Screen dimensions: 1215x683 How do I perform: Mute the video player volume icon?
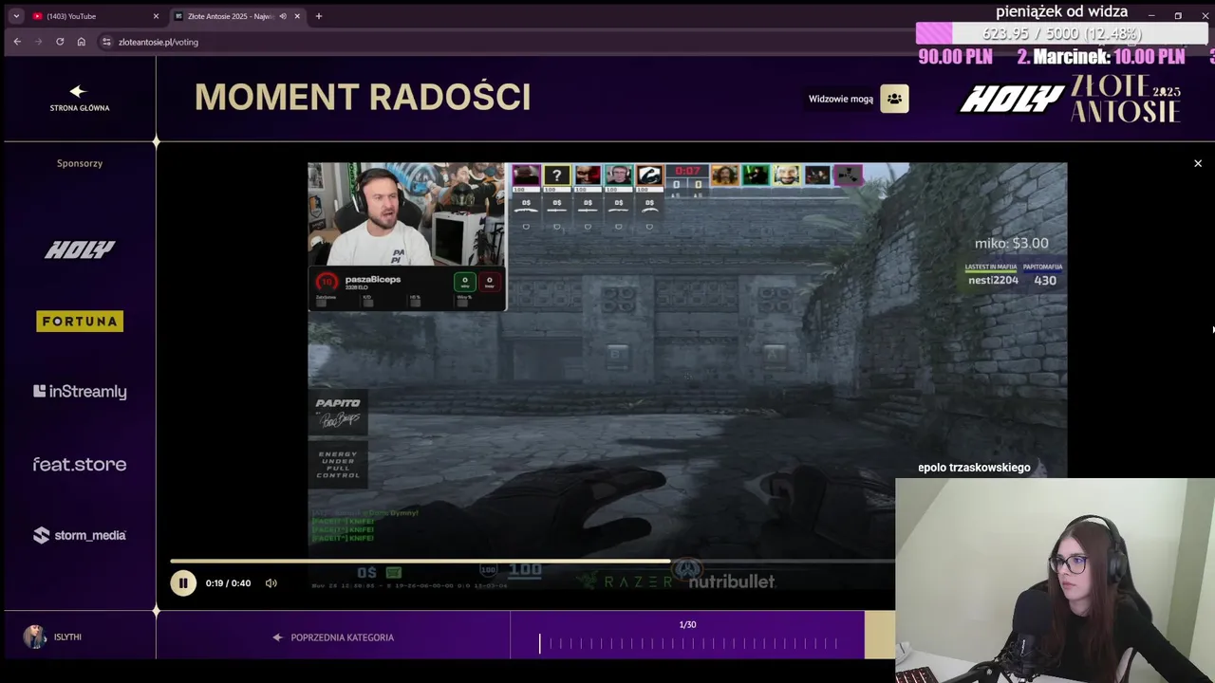click(271, 583)
